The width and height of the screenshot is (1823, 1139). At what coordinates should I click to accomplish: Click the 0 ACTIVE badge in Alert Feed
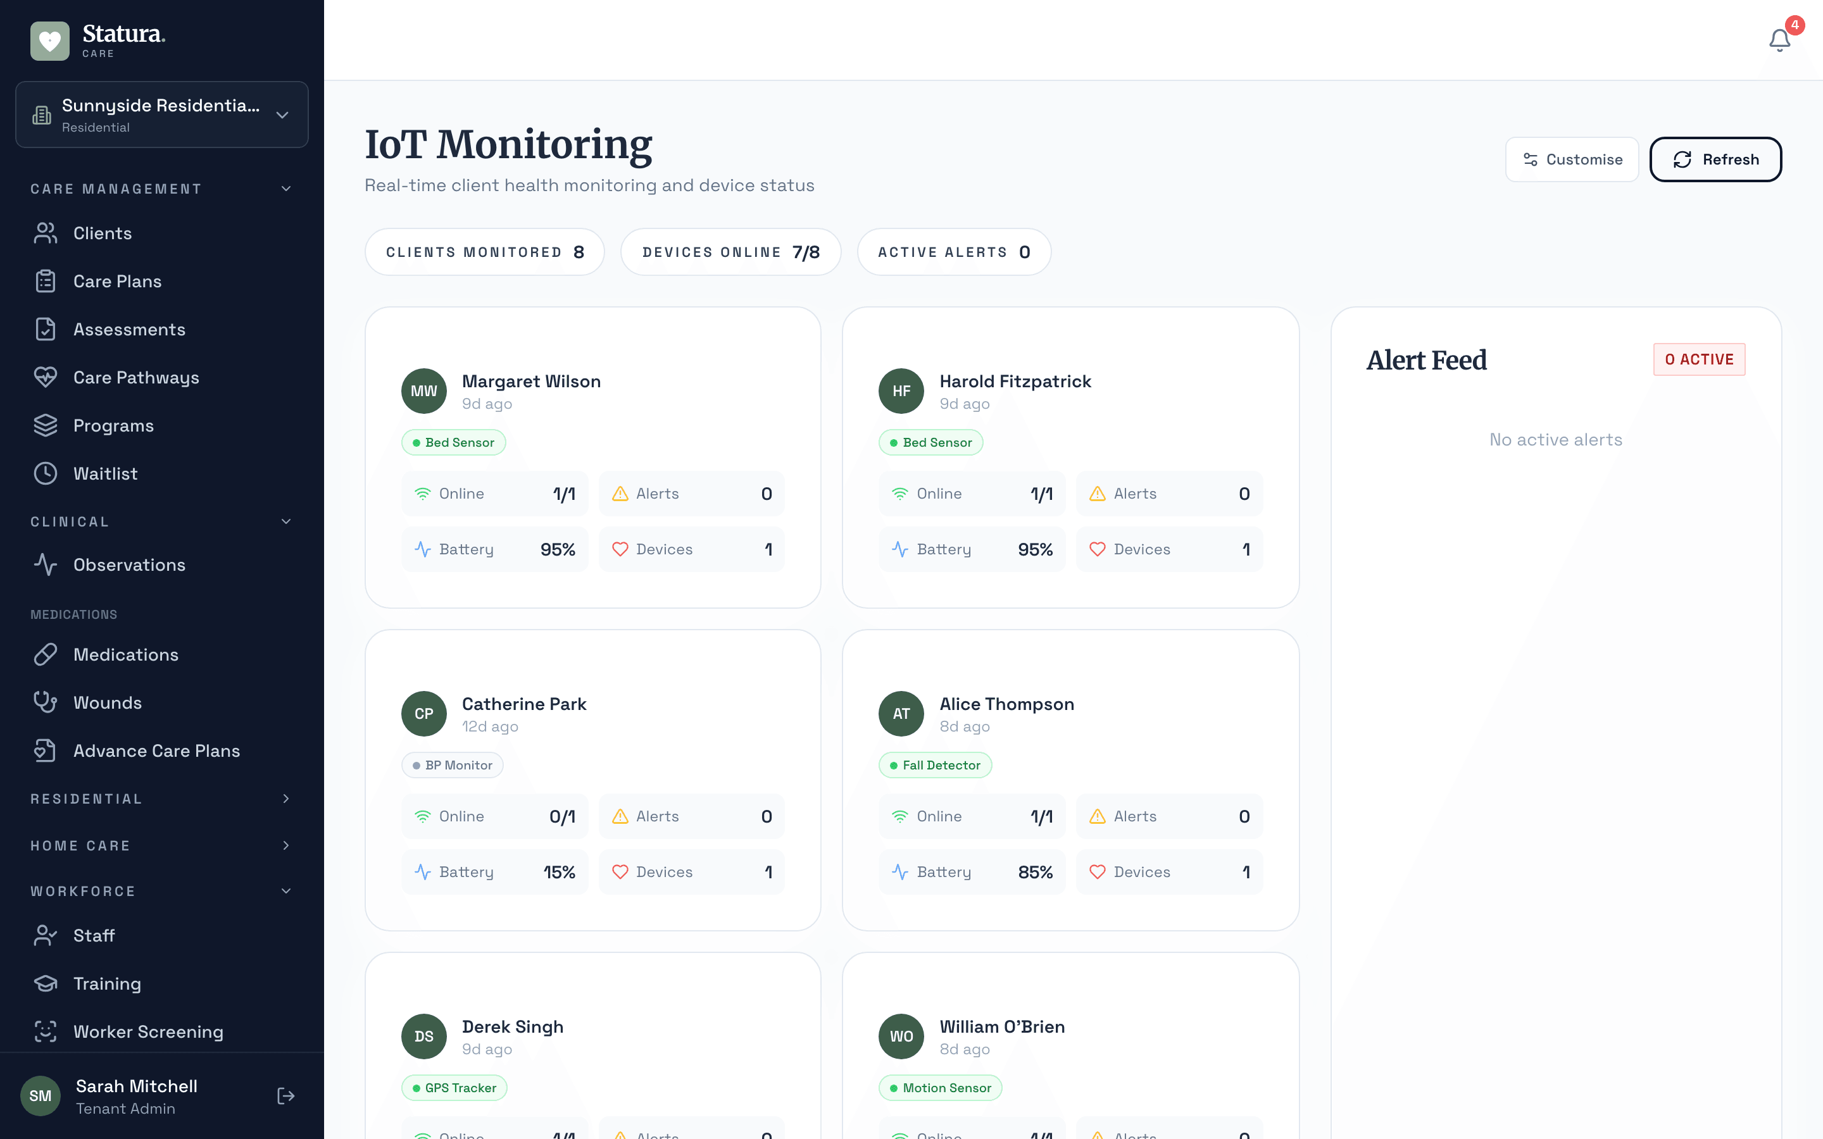point(1699,359)
